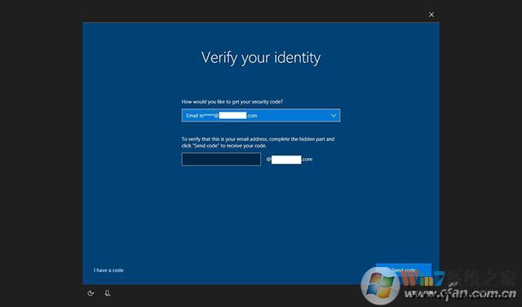Viewport: 522px width, 307px height.
Task: Click the Windows logo watermark
Action: (380, 285)
